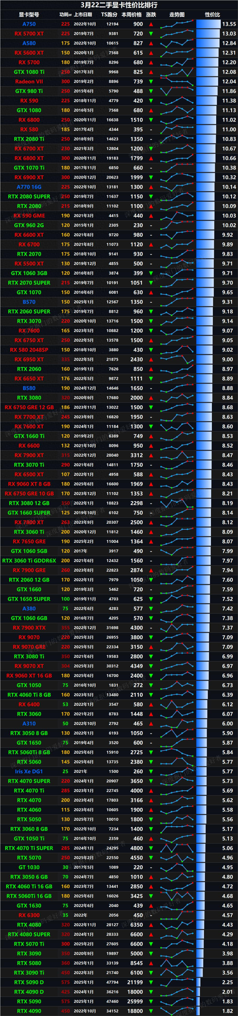Screen dimensions: 238x1016
Task: Select the RX 580 2048SP model name
Action: pos(29,350)
